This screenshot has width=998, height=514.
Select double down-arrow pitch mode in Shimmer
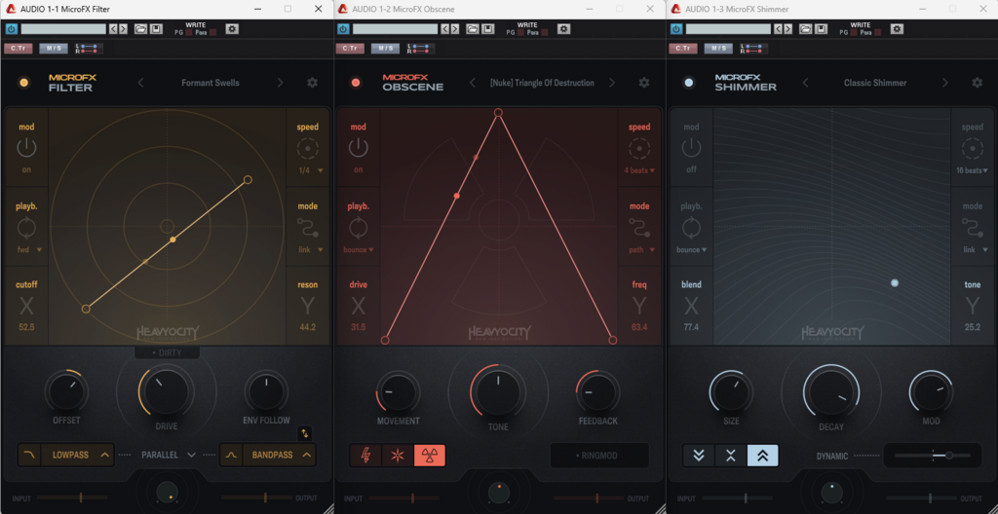[x=699, y=456]
